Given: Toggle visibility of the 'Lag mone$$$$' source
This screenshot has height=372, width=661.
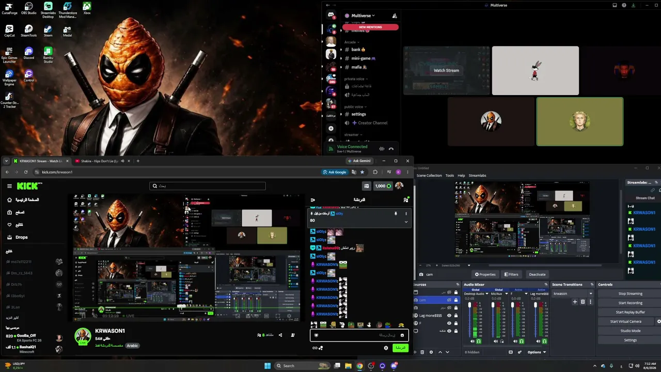Looking at the screenshot, I should tap(449, 315).
